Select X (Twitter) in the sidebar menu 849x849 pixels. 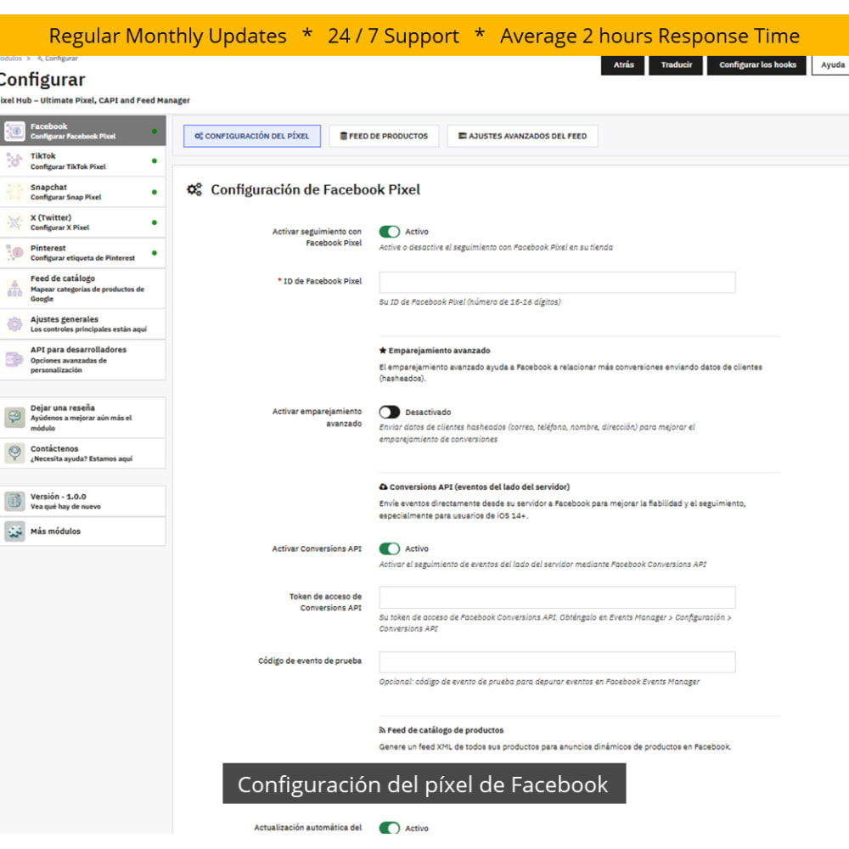pyautogui.click(x=83, y=222)
